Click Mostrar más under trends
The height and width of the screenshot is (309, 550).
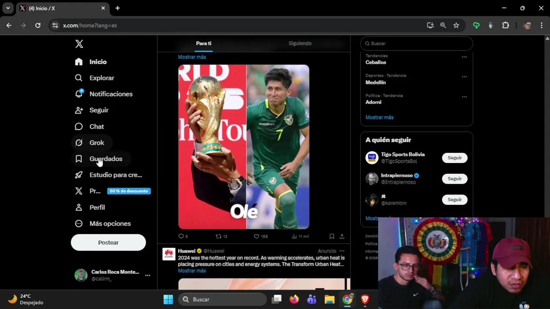[379, 117]
